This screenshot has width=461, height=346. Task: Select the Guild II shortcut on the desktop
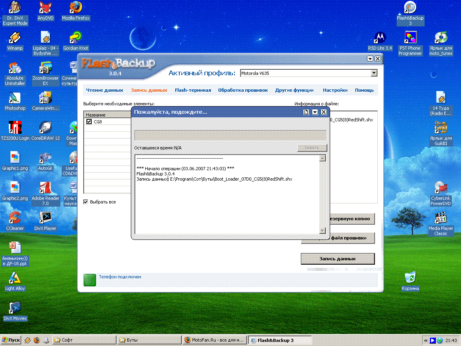[441, 133]
